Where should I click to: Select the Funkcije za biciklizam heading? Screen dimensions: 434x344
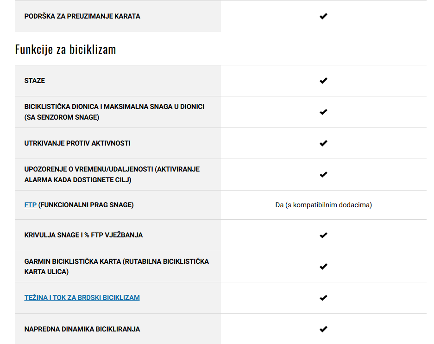(x=66, y=50)
